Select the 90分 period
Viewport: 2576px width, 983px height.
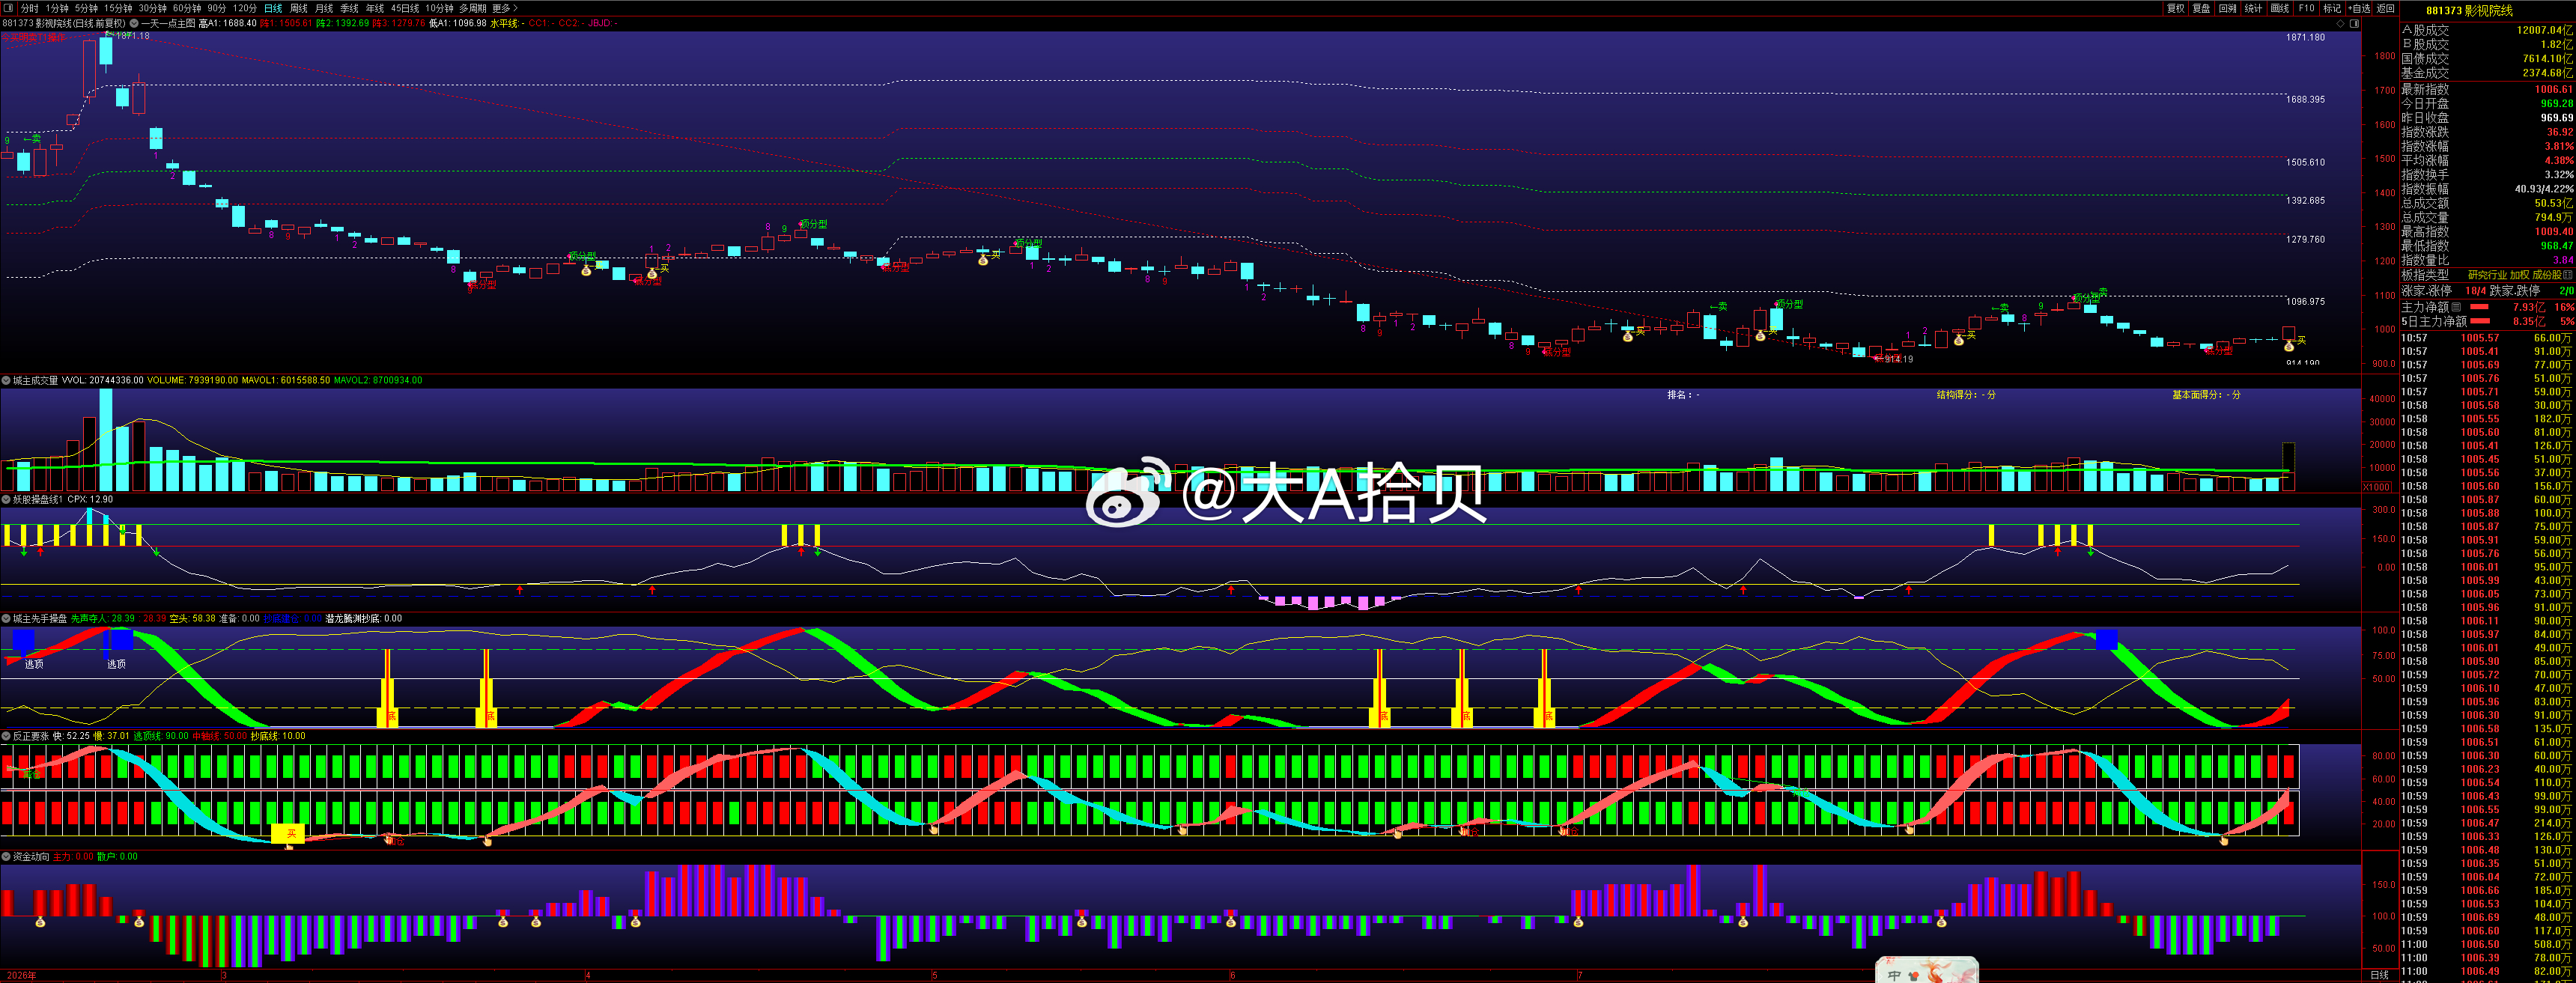[x=217, y=8]
